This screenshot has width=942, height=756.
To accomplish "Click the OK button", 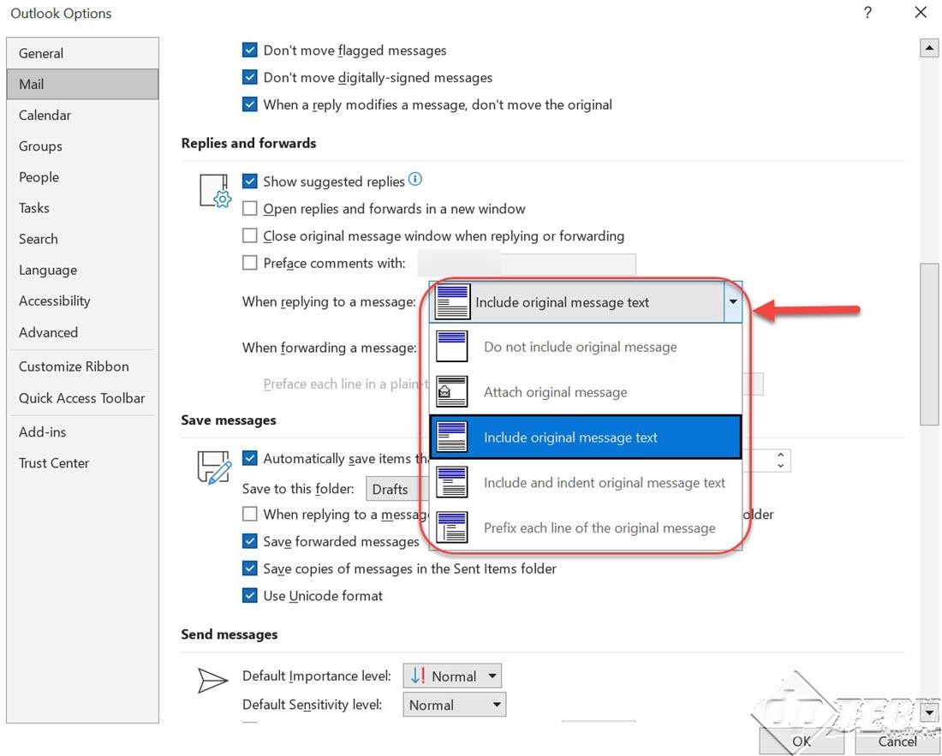I will [x=802, y=741].
